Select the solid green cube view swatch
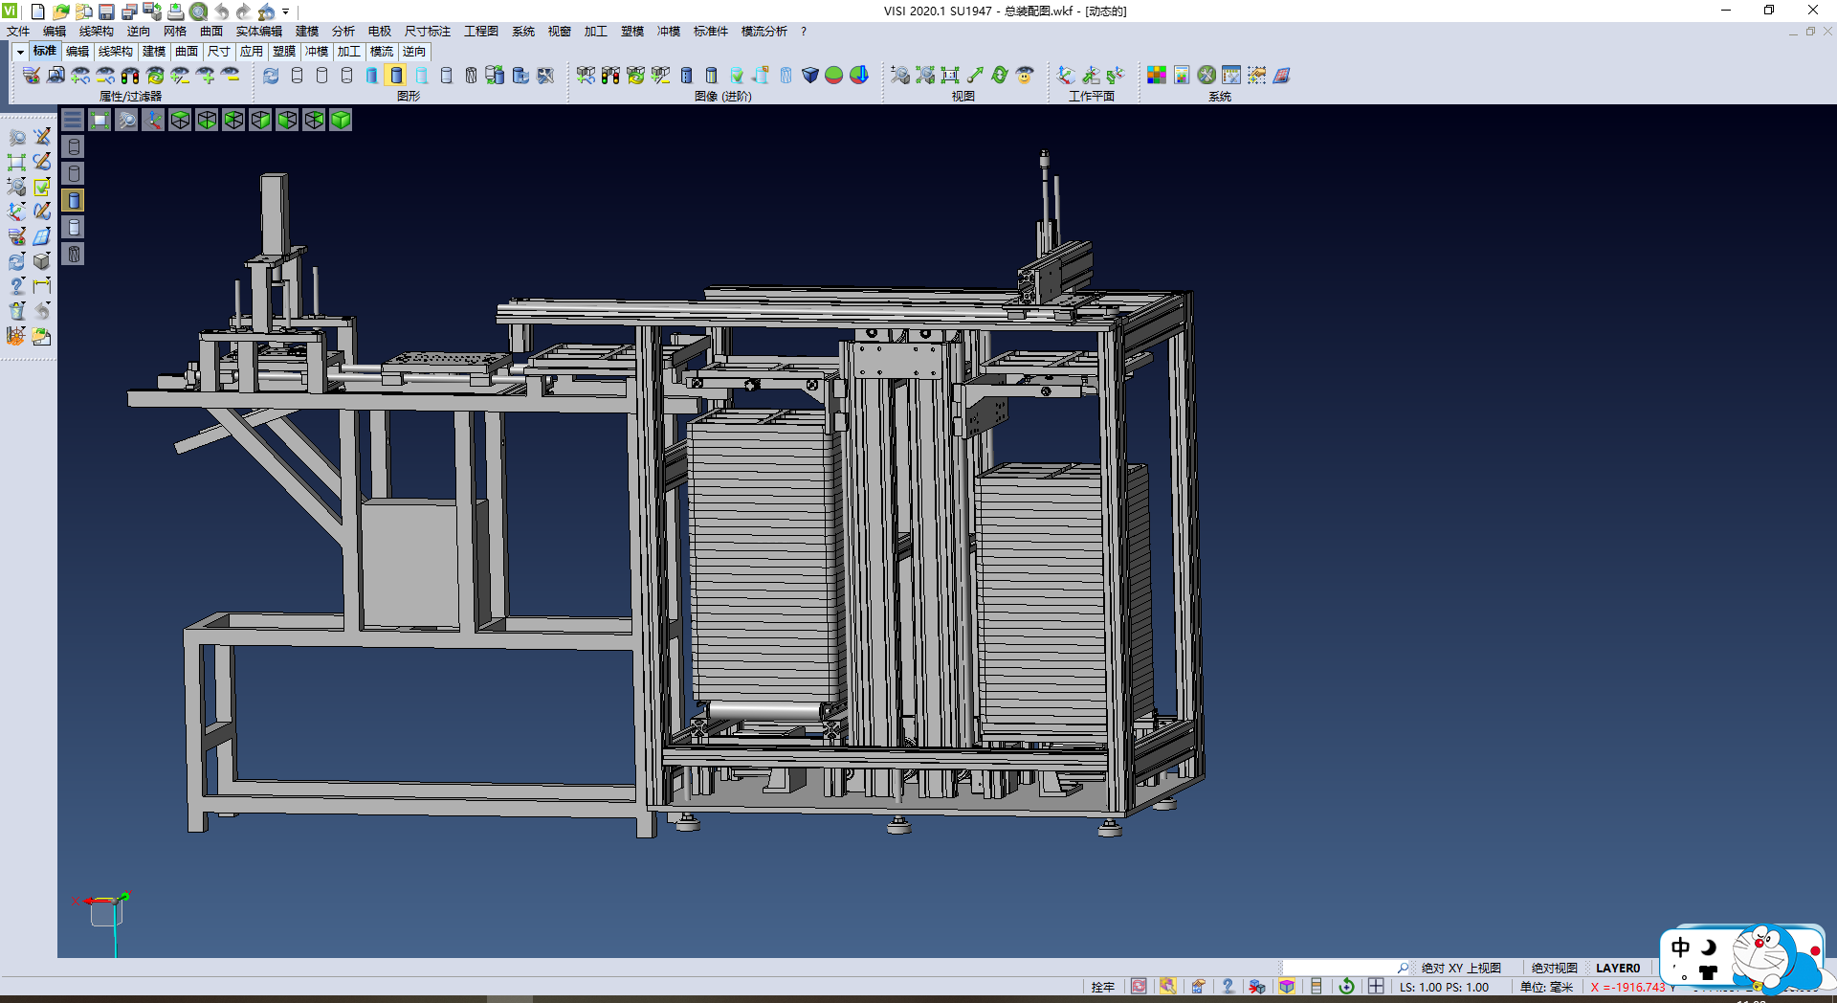The image size is (1837, 1003). click(341, 120)
